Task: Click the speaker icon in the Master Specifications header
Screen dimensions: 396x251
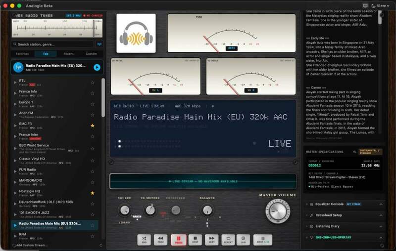Action: point(354,152)
